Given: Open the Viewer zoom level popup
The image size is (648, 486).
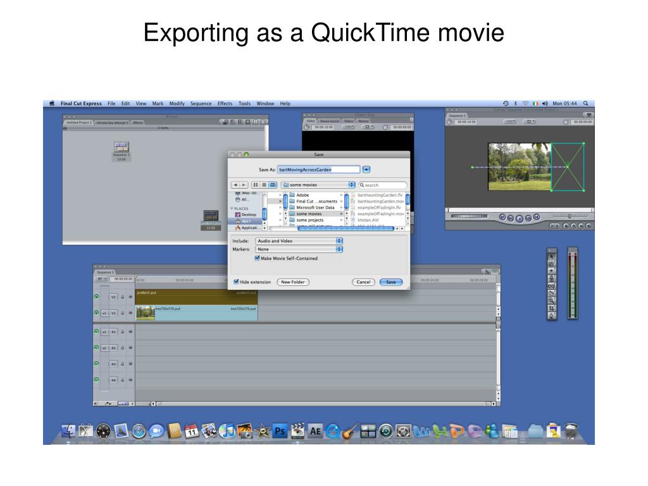Looking at the screenshot, I should 349,127.
